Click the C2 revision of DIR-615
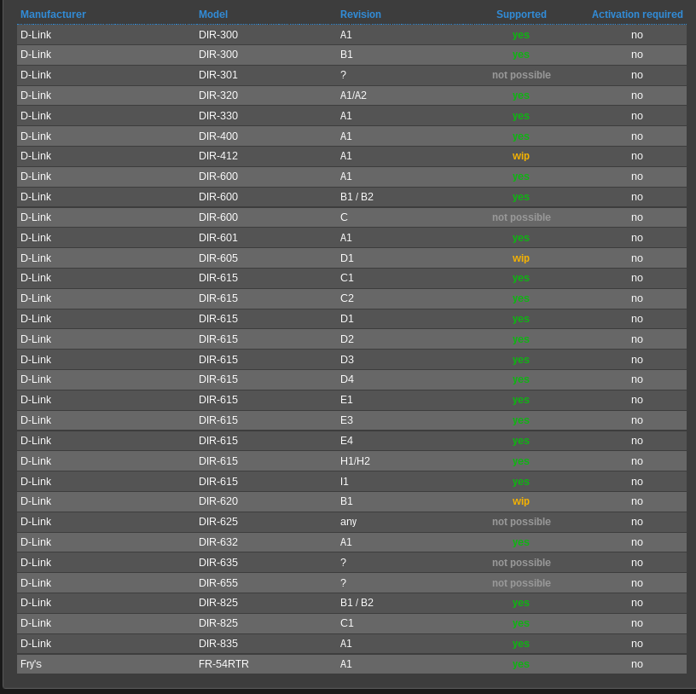 click(x=346, y=298)
